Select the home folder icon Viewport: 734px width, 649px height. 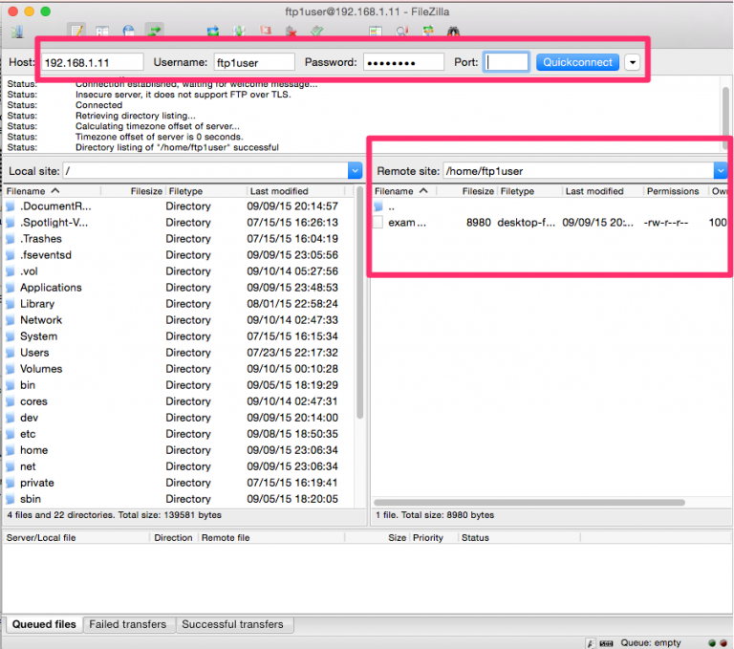pos(11,450)
